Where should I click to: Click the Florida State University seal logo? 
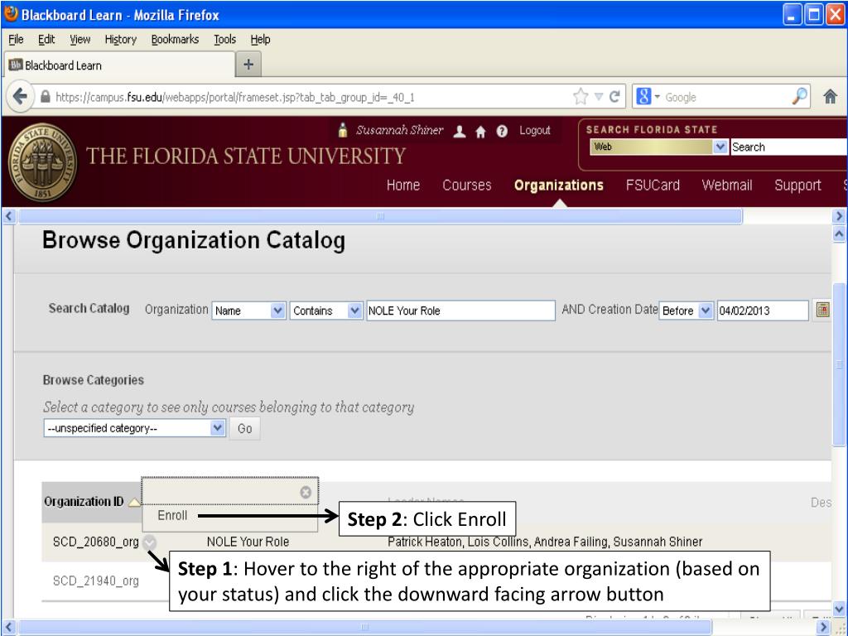(x=41, y=162)
